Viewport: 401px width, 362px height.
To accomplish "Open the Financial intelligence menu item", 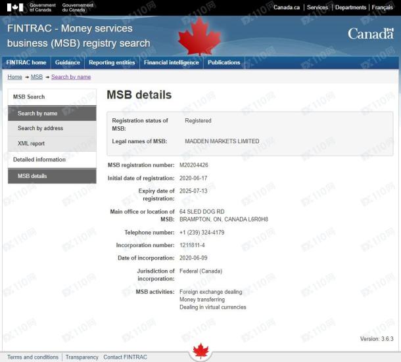I will click(172, 62).
